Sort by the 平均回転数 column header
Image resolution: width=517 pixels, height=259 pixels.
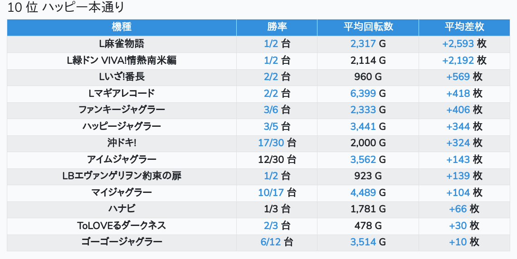pyautogui.click(x=368, y=27)
